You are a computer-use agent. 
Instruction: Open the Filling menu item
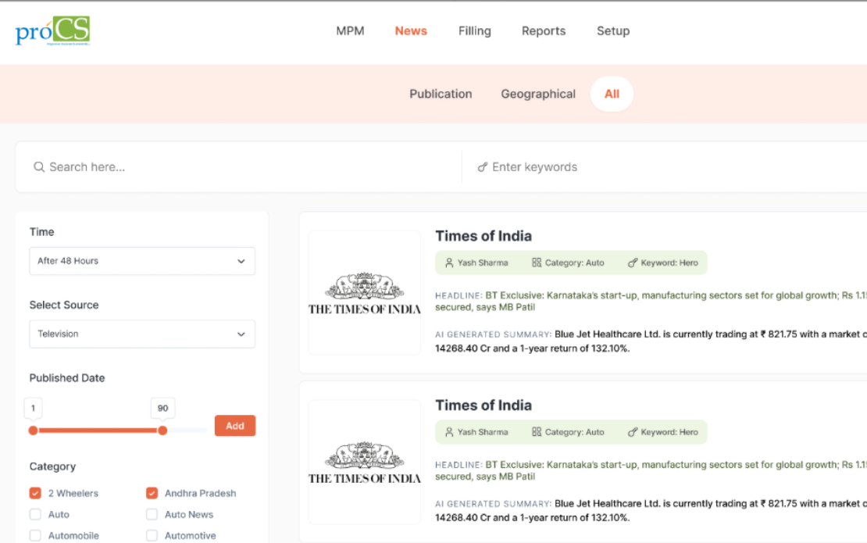coord(474,31)
